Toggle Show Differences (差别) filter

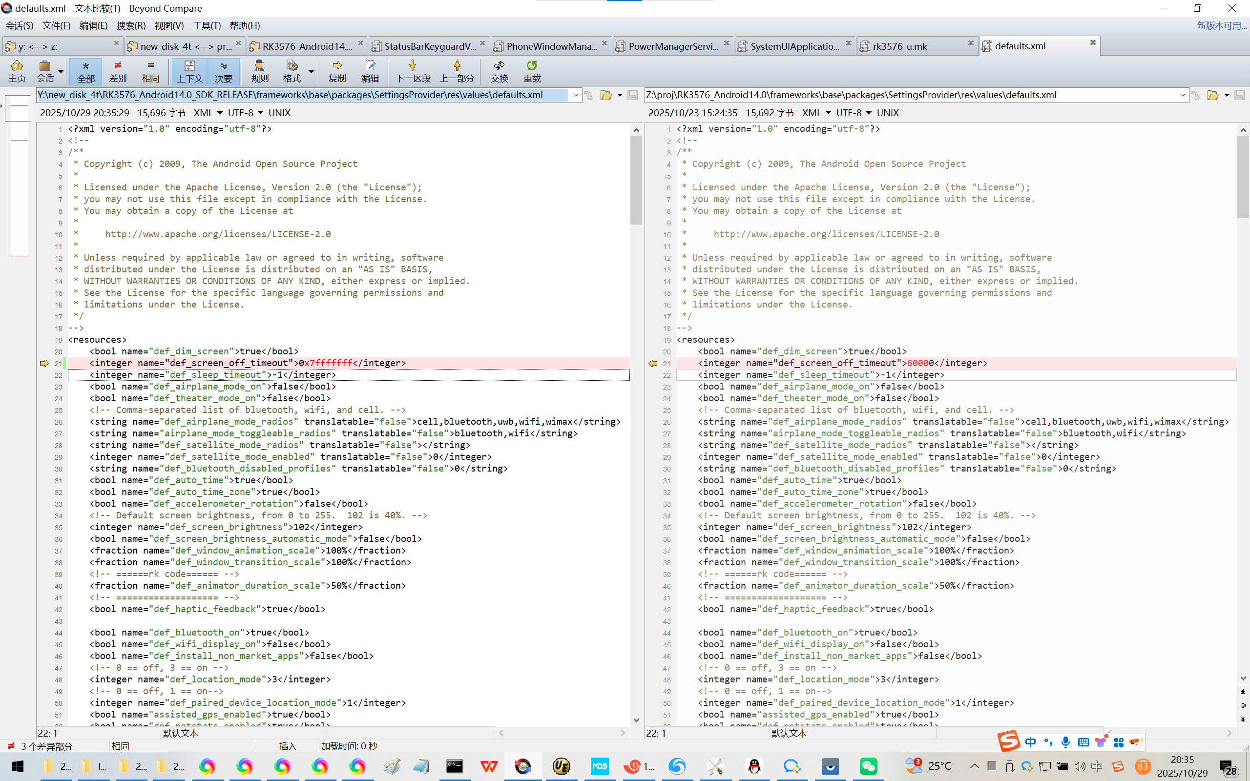coord(118,71)
